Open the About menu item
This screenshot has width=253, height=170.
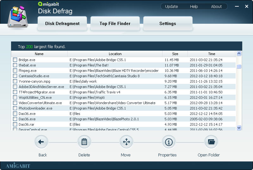click(x=216, y=7)
